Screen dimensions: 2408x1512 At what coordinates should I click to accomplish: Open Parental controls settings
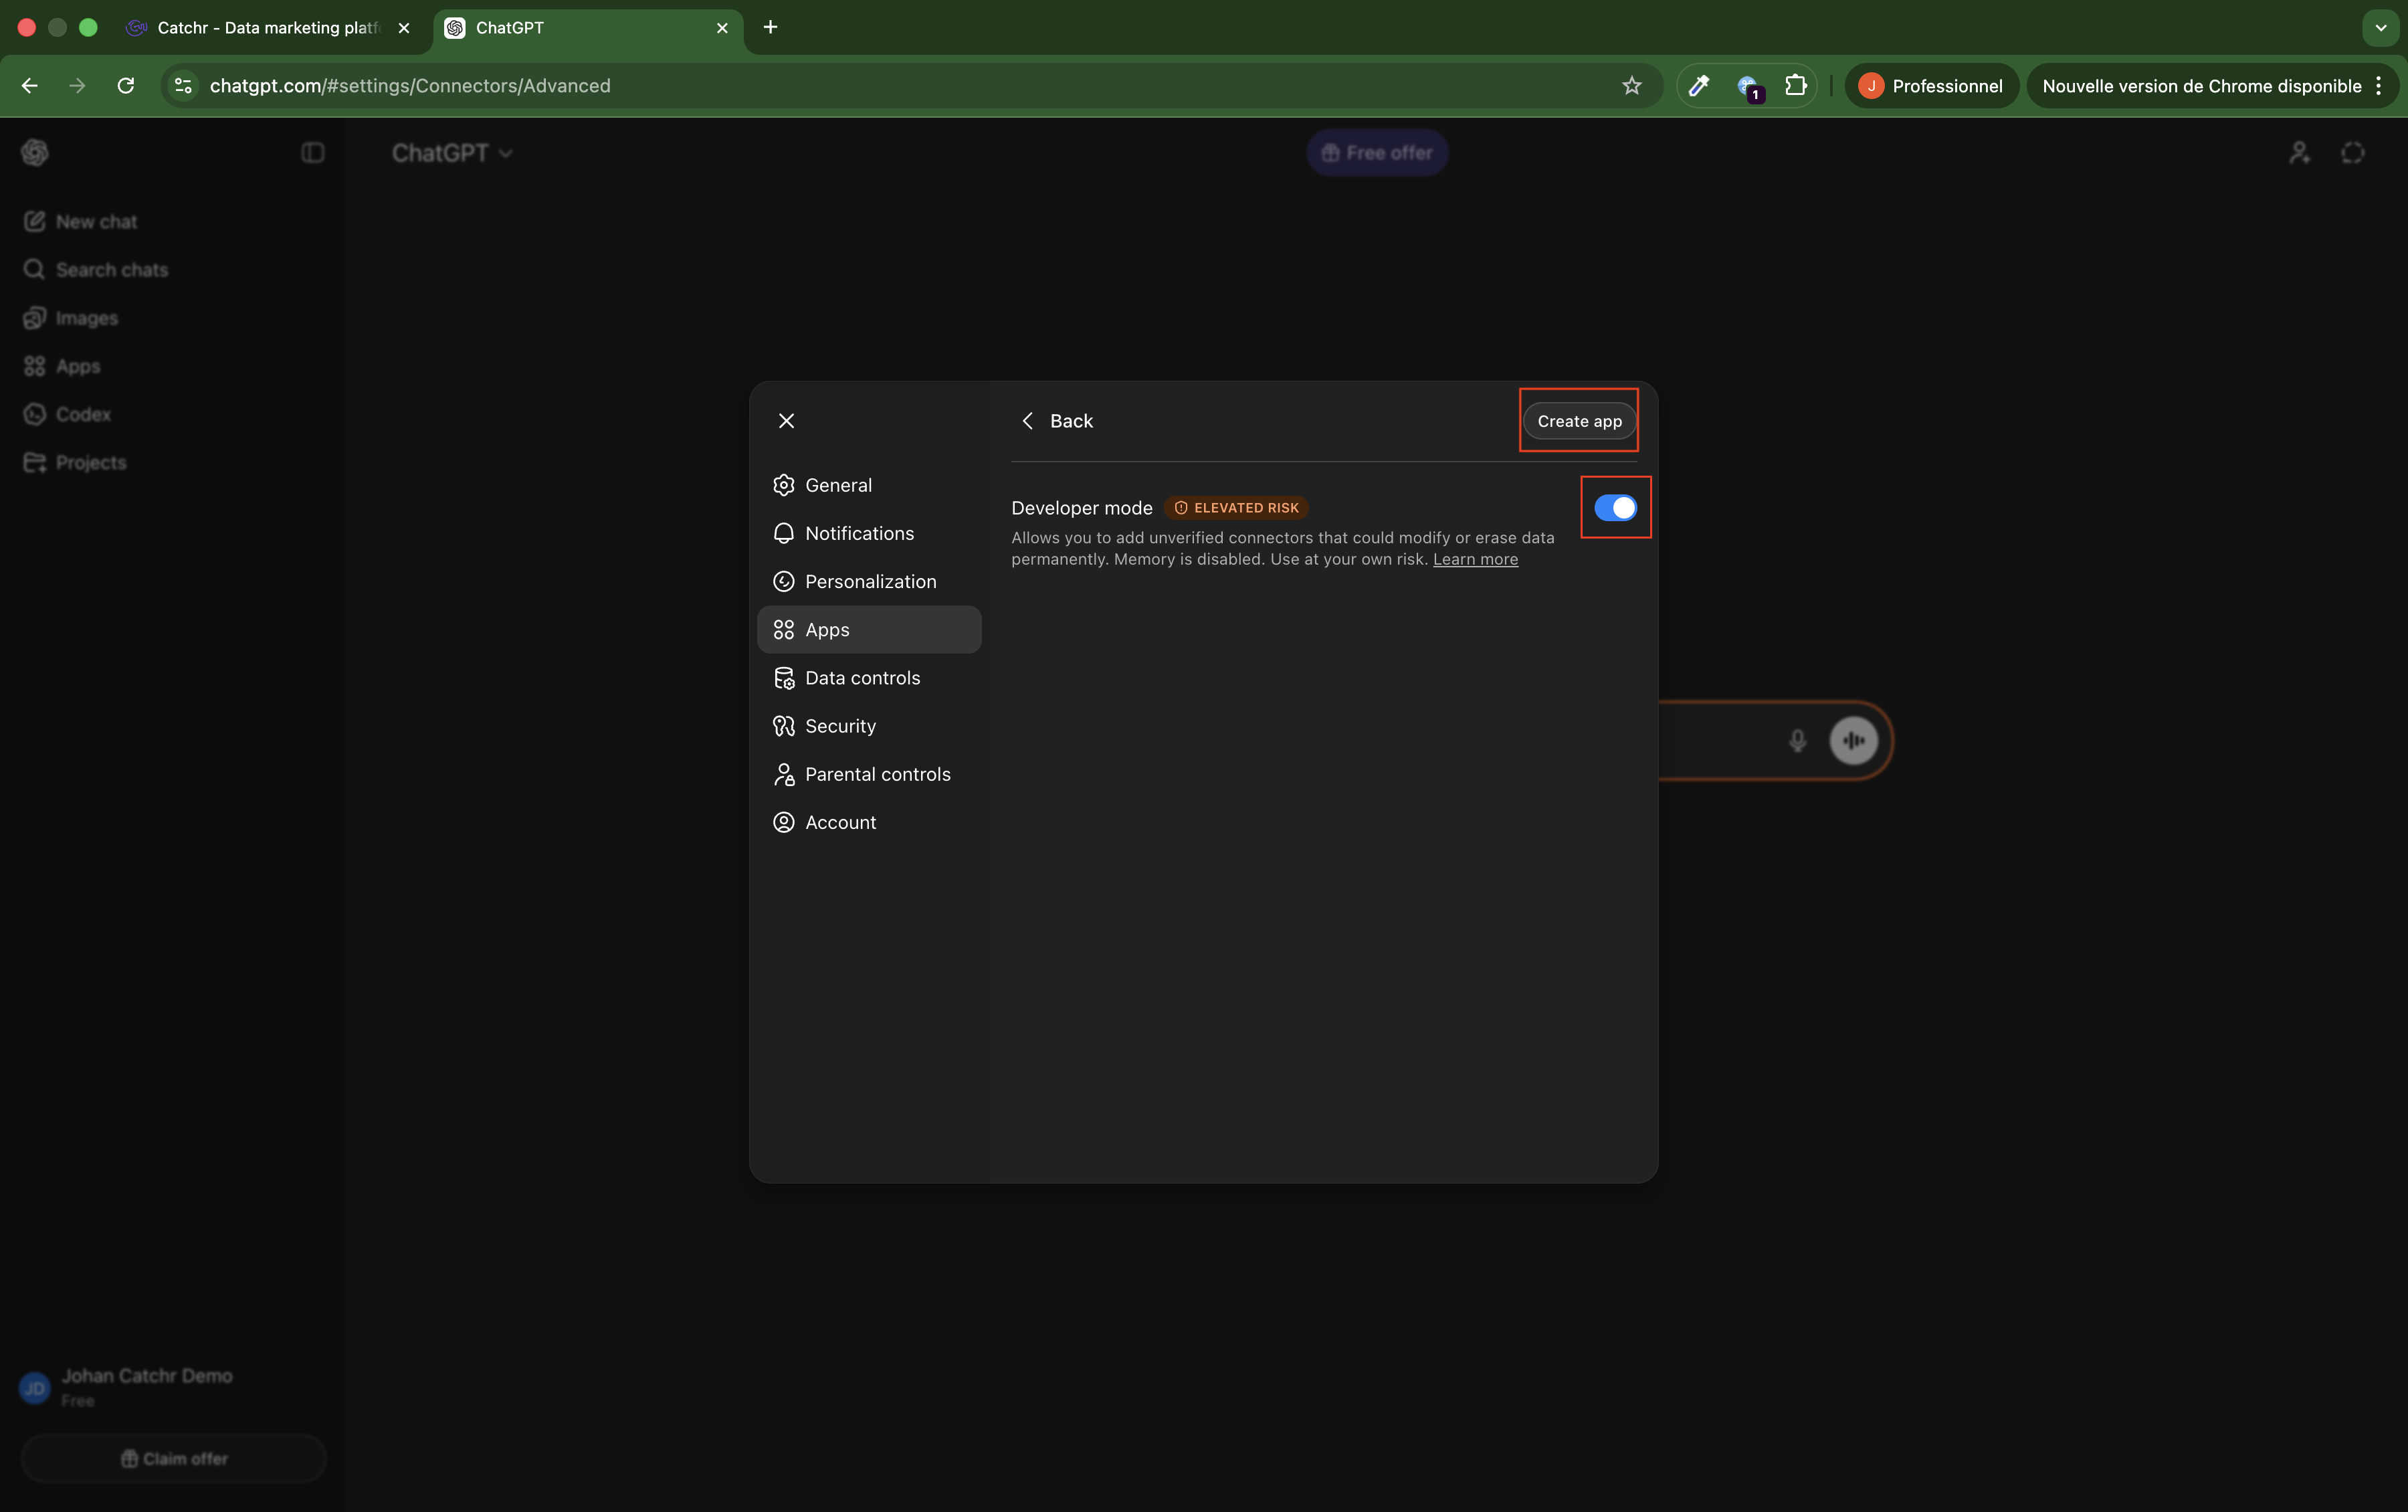[x=877, y=774]
